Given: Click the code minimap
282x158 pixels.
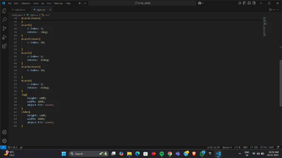Looking at the screenshot, I should click(265, 26).
